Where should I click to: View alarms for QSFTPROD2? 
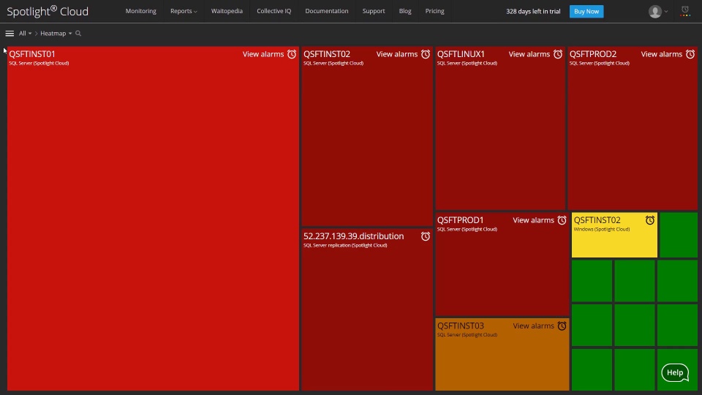click(662, 54)
